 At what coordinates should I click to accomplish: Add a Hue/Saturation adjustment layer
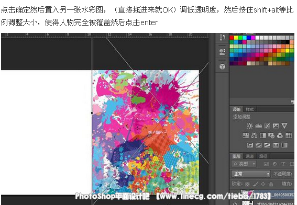[x=246, y=135]
